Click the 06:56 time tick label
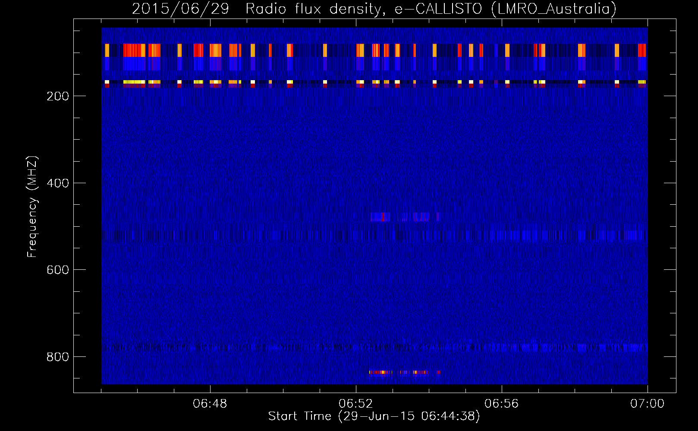 [x=502, y=404]
